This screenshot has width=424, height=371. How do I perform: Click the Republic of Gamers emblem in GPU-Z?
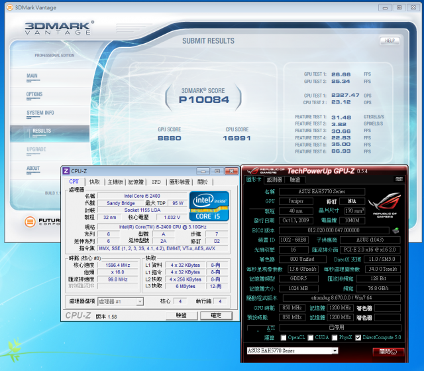(384, 205)
